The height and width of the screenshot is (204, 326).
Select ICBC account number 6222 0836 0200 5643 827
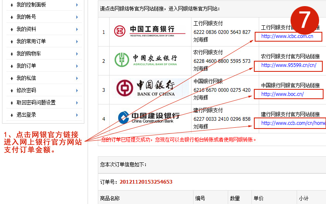pyautogui.click(x=222, y=32)
